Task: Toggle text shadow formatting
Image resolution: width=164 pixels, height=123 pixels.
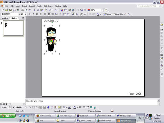Action: (41, 14)
